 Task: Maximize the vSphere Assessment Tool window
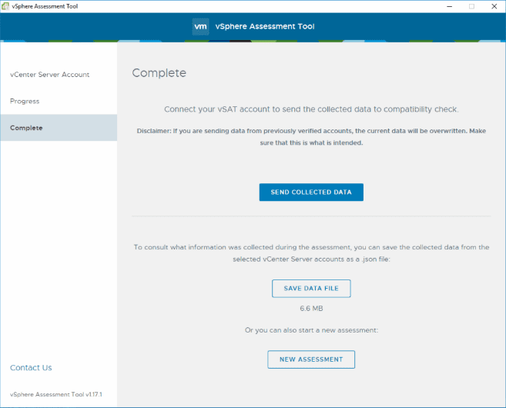[471, 6]
